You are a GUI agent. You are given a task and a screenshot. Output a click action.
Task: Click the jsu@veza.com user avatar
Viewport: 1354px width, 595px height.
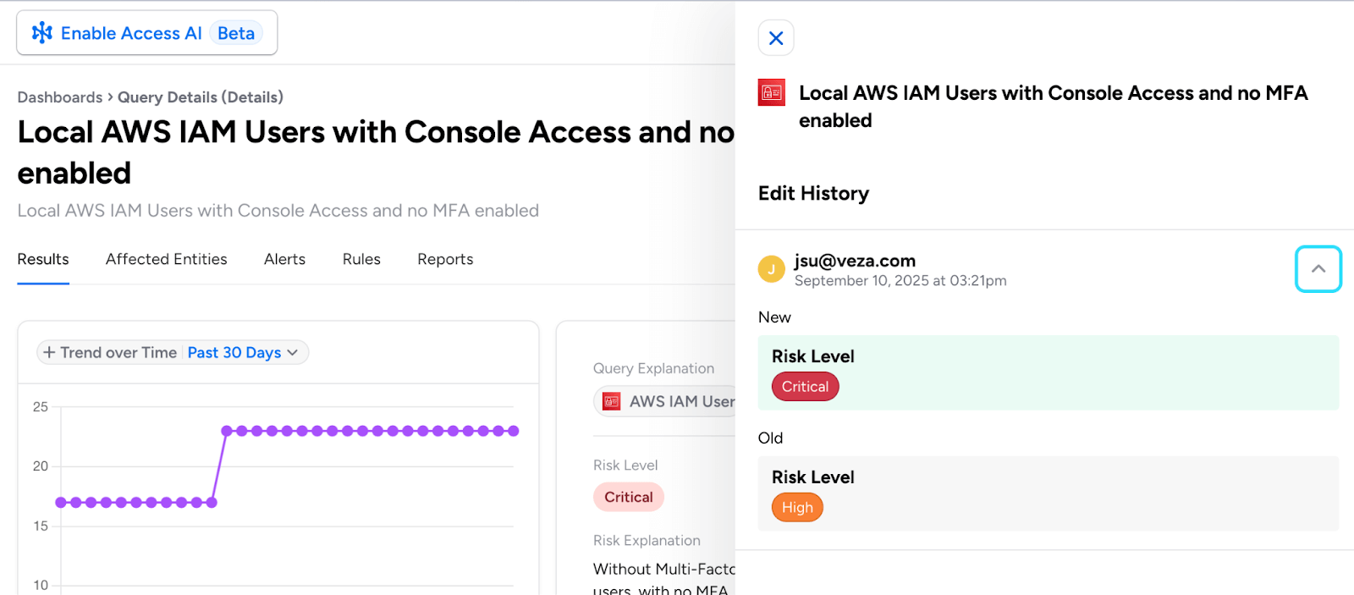771,269
